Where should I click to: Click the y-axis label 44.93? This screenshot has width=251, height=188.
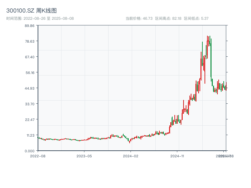point(29,88)
